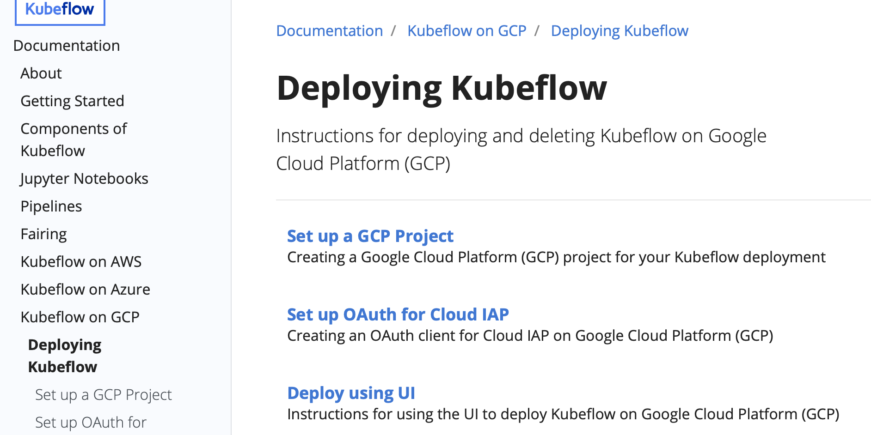Open Set up a GCP Project heading link

pyautogui.click(x=370, y=236)
